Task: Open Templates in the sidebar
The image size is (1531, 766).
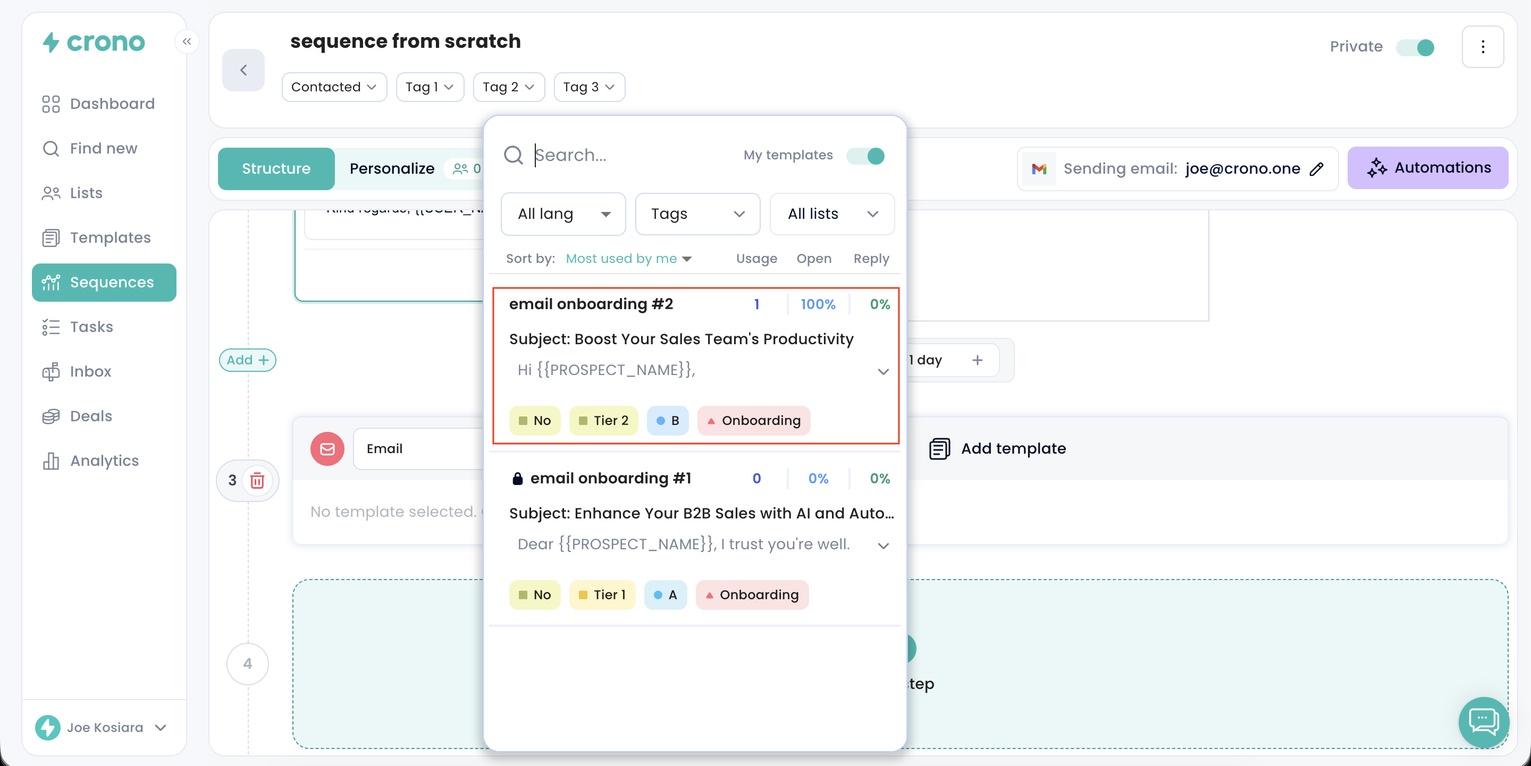Action: (x=110, y=237)
